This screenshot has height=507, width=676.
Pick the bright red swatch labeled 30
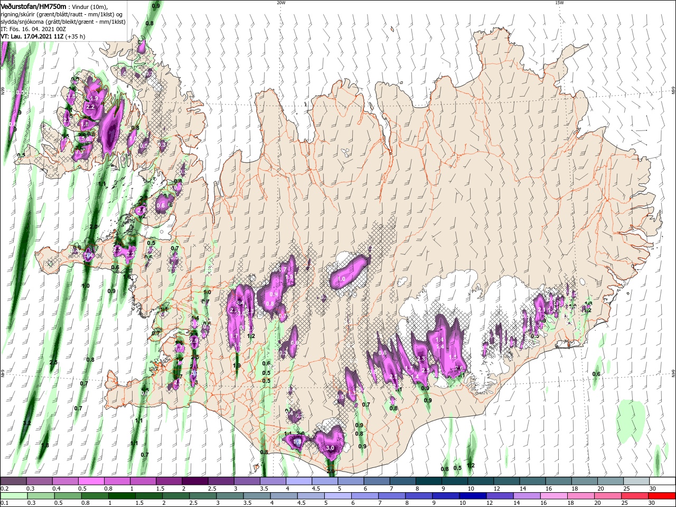tap(662, 496)
